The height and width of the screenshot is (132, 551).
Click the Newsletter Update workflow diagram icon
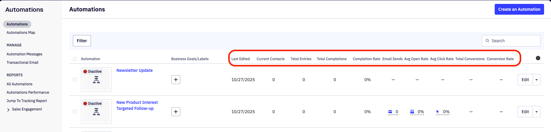(x=96, y=80)
